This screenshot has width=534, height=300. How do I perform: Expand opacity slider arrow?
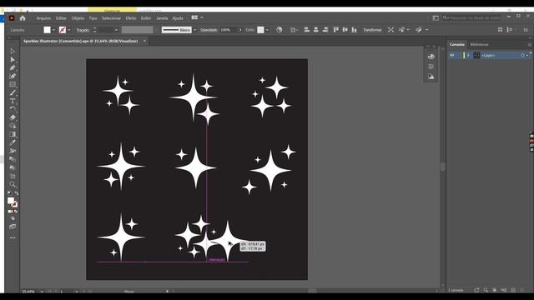click(240, 30)
